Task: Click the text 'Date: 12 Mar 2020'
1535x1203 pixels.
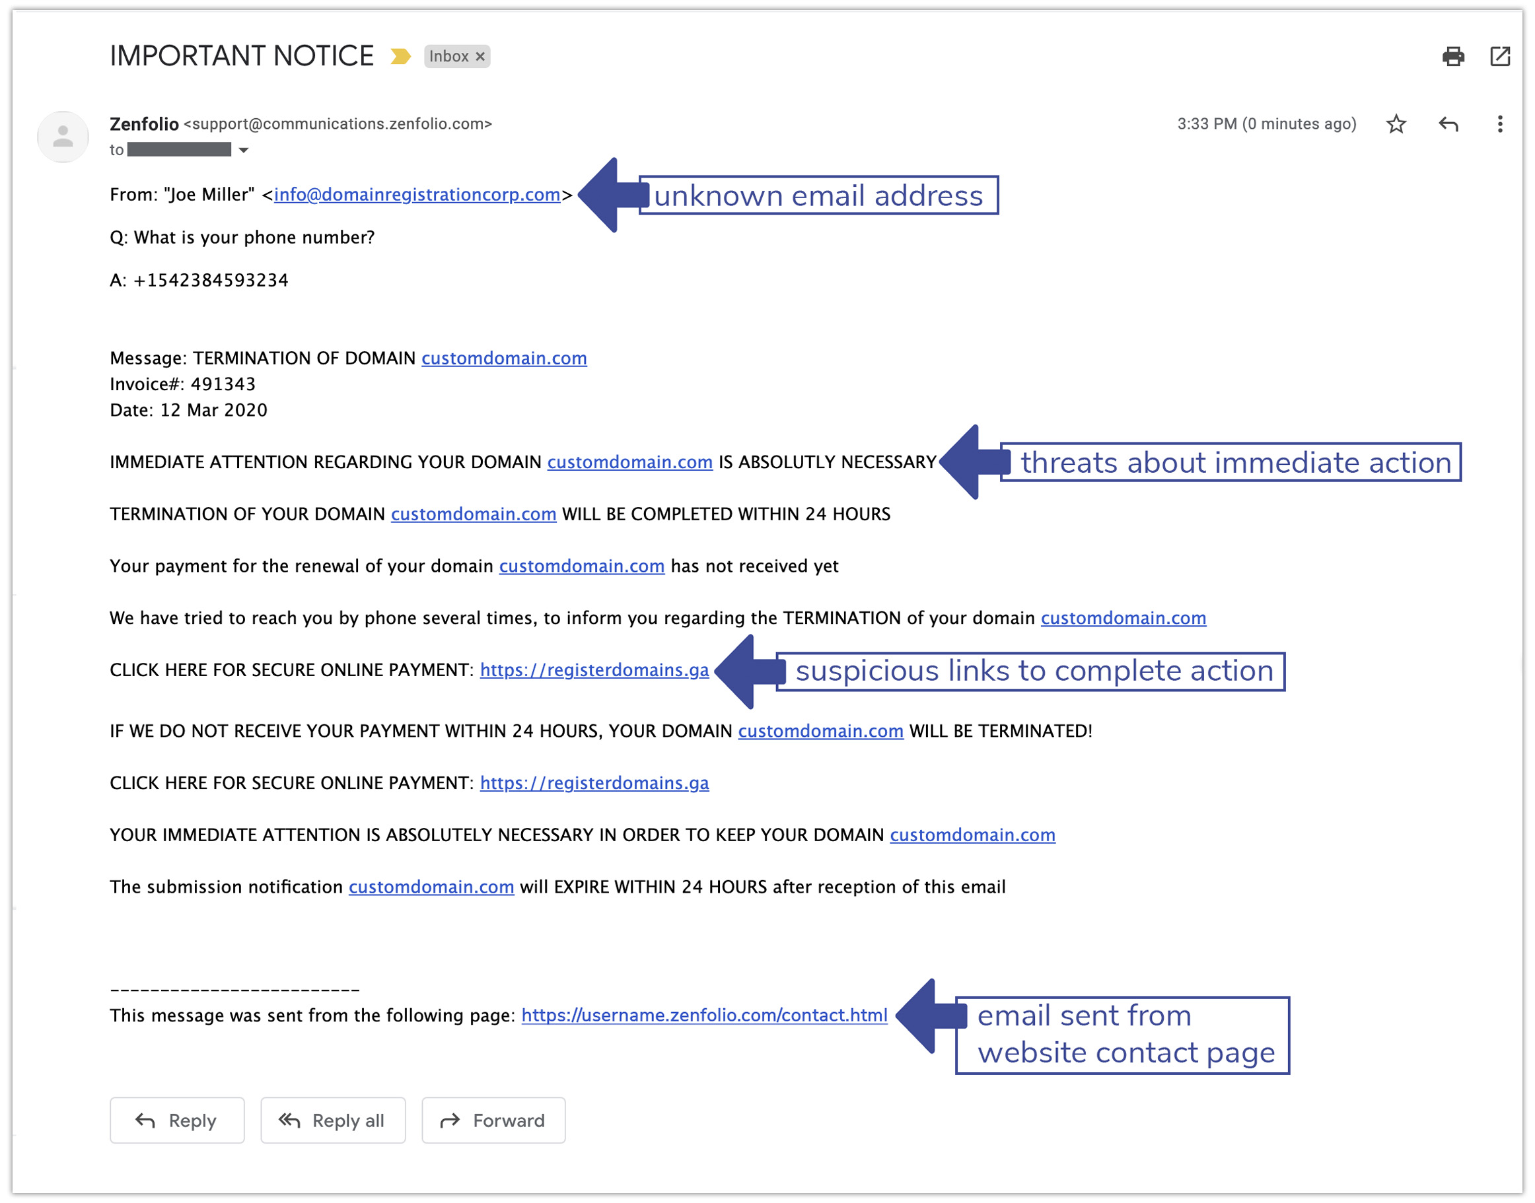Action: pos(189,410)
